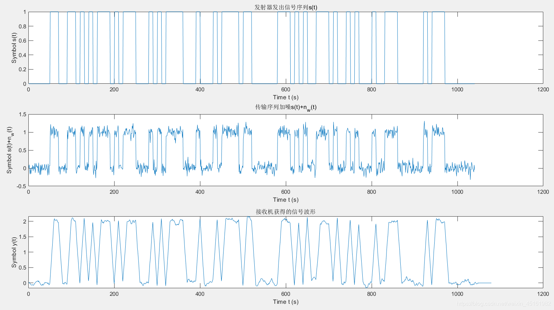Select x-axis tick 400 on Symbol s(t)+n_w(t) plot
The height and width of the screenshot is (310, 554).
pyautogui.click(x=200, y=192)
